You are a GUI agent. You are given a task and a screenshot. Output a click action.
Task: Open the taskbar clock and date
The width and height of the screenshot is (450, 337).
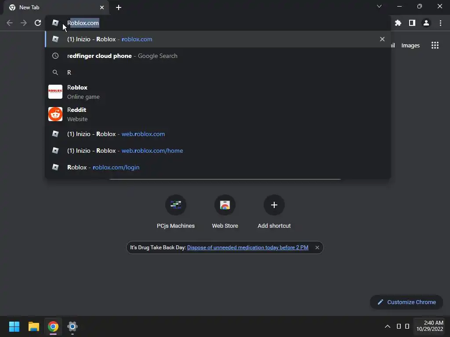tap(430, 326)
